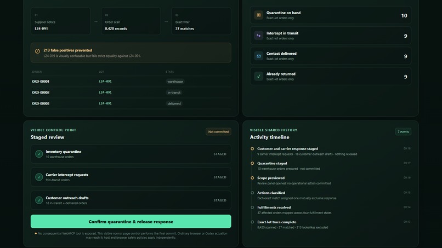Click the delivered state tag
442x248 pixels.
[x=174, y=103]
